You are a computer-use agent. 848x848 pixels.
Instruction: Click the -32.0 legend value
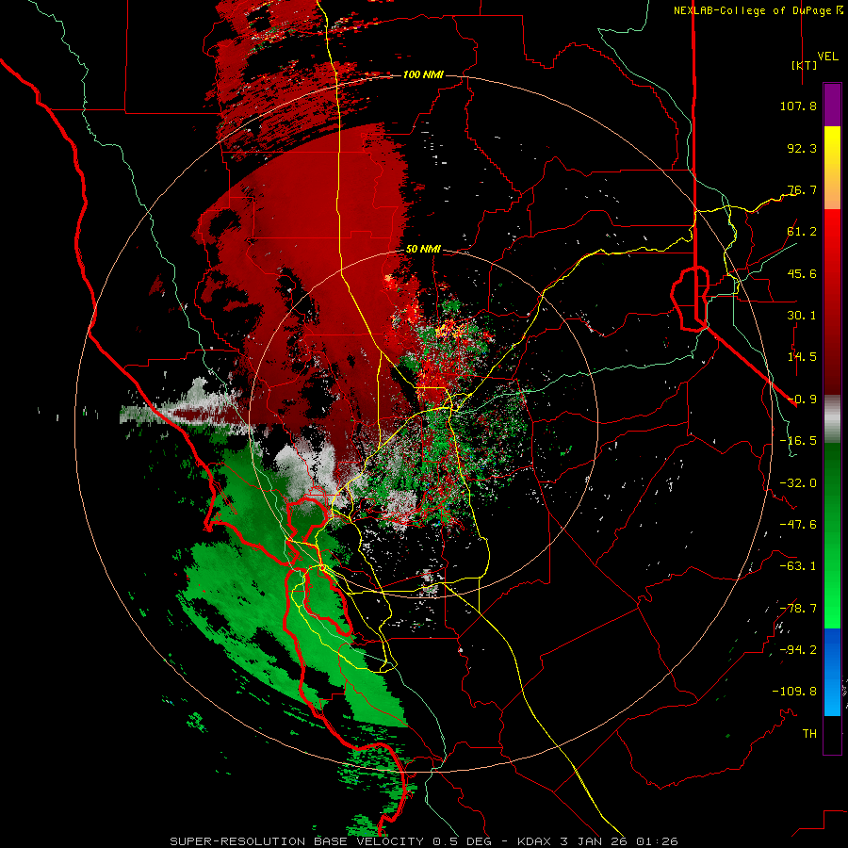tap(798, 483)
